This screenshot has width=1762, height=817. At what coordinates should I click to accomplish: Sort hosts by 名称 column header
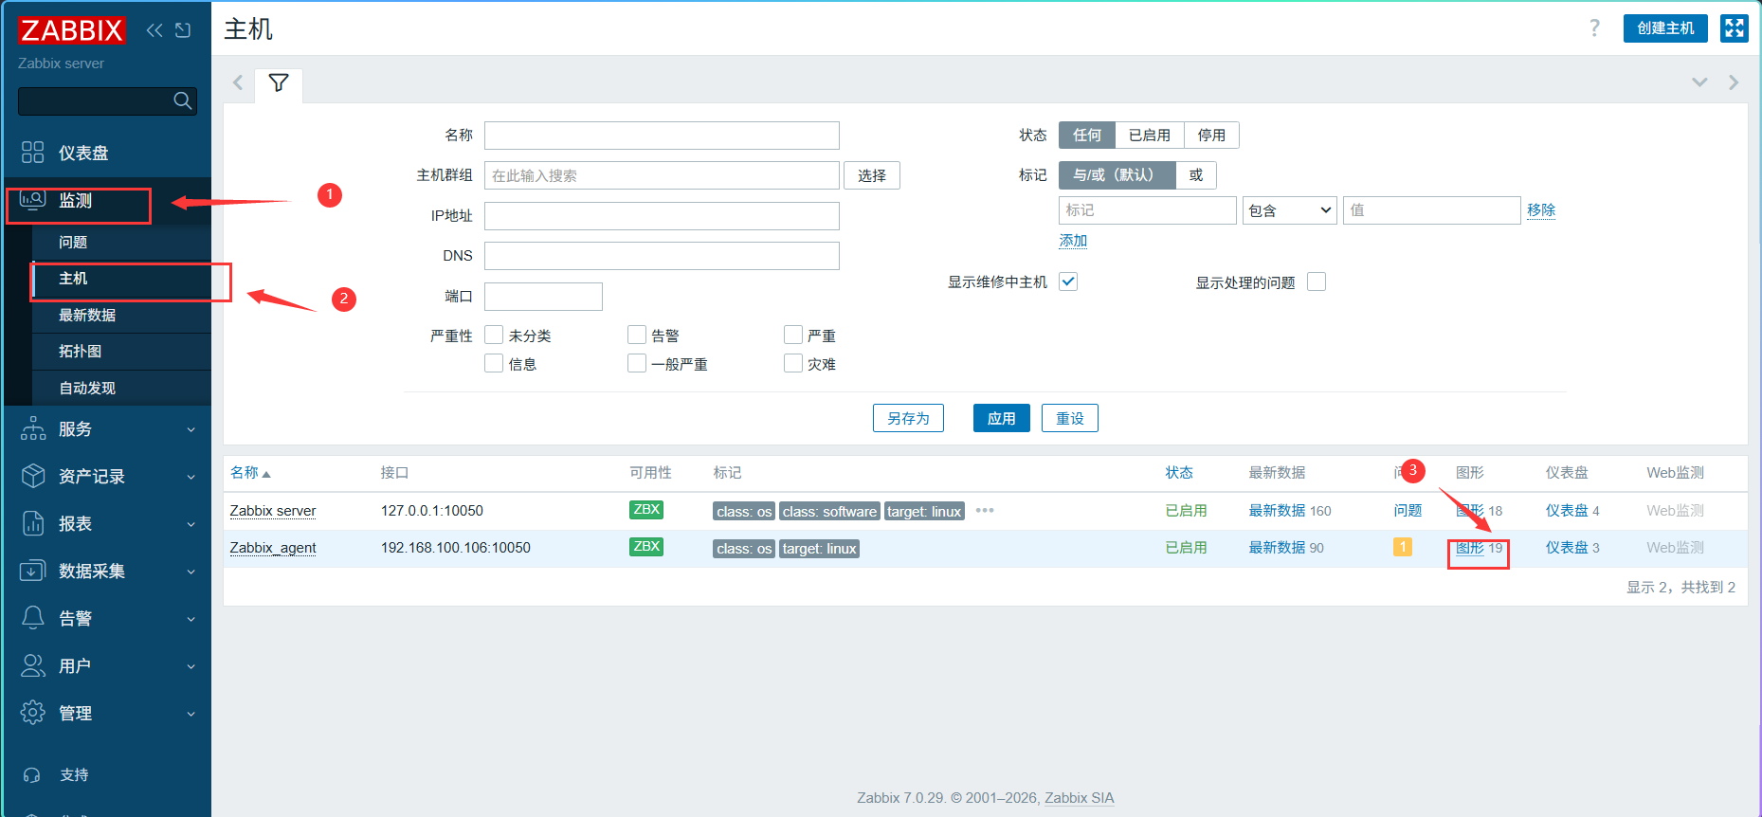250,473
